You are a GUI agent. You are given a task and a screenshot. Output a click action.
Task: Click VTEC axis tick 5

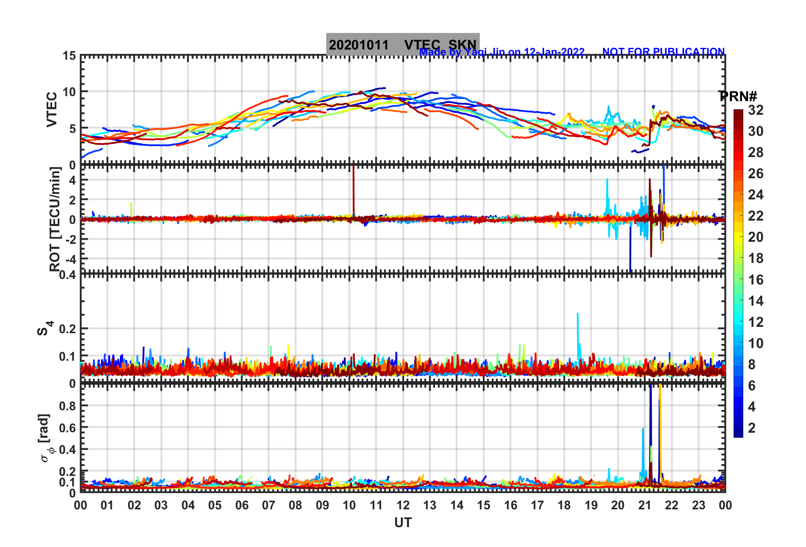(72, 129)
